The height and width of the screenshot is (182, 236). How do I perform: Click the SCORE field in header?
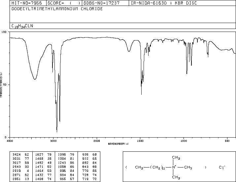[64, 3]
